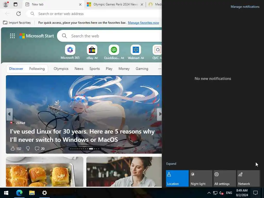The image size is (264, 198).
Task: Click the network tray icon
Action: (x=215, y=193)
